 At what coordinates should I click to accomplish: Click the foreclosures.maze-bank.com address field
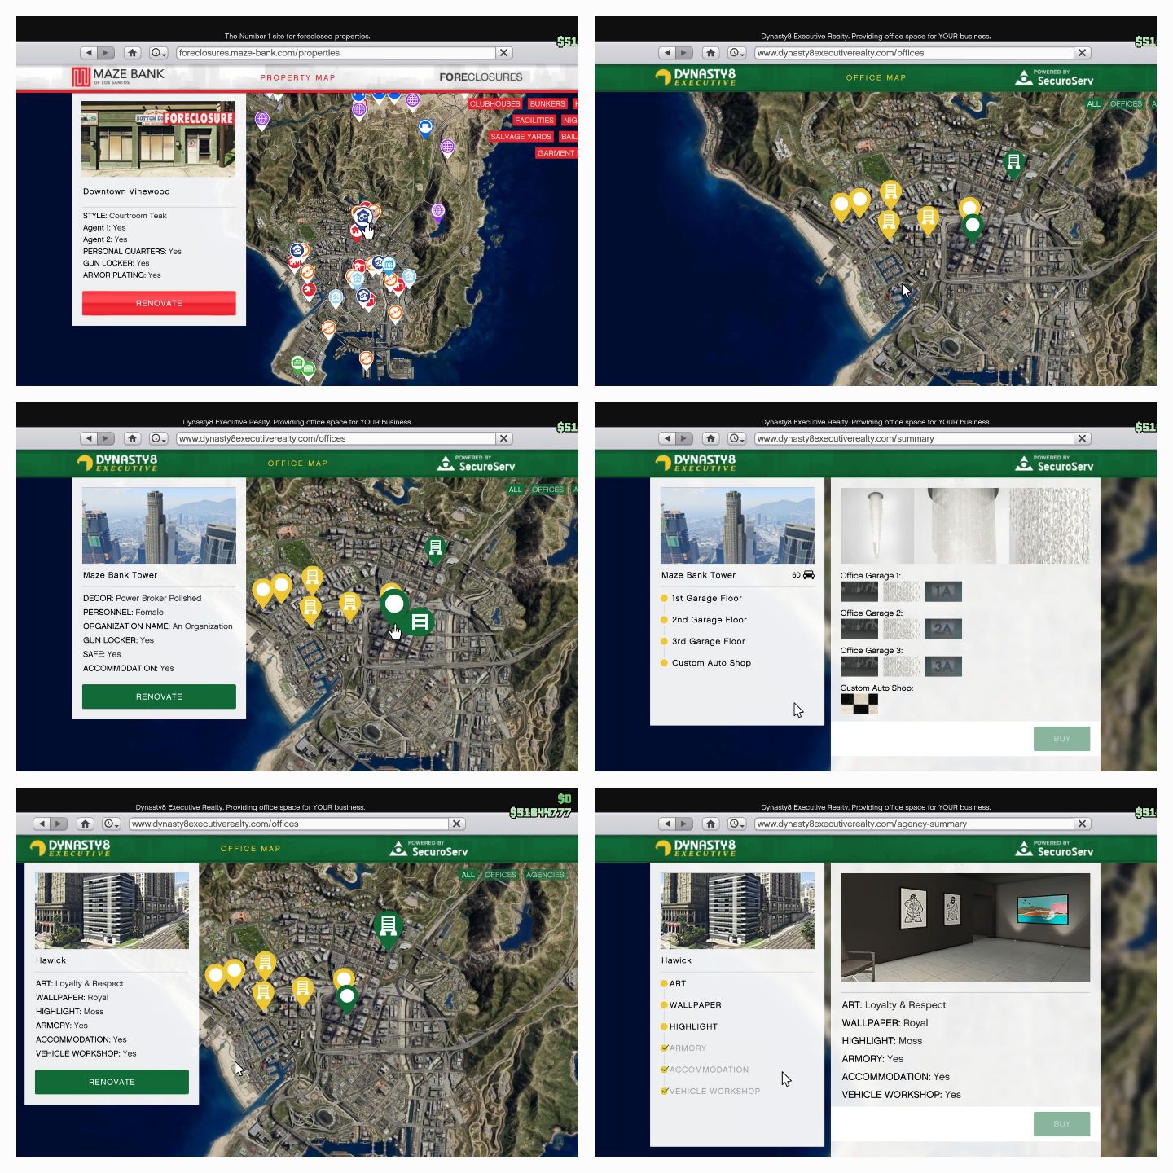pyautogui.click(x=336, y=53)
